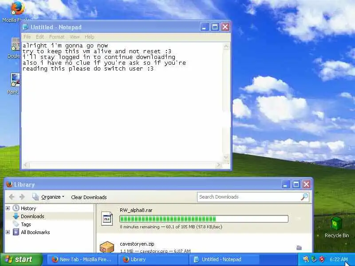Viewport: 355px width, 266px height.
Task: Select the History clock icon
Action: tap(16, 208)
